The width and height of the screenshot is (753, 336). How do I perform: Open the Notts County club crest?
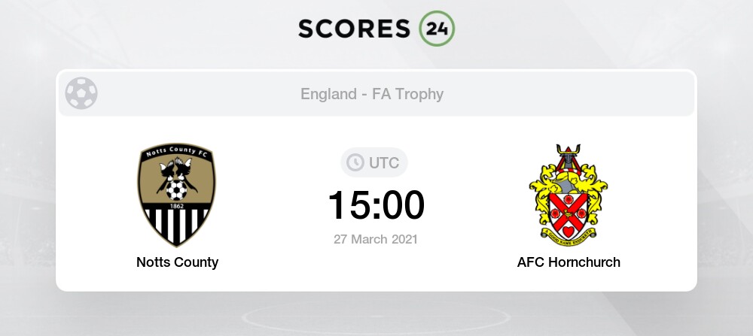177,195
